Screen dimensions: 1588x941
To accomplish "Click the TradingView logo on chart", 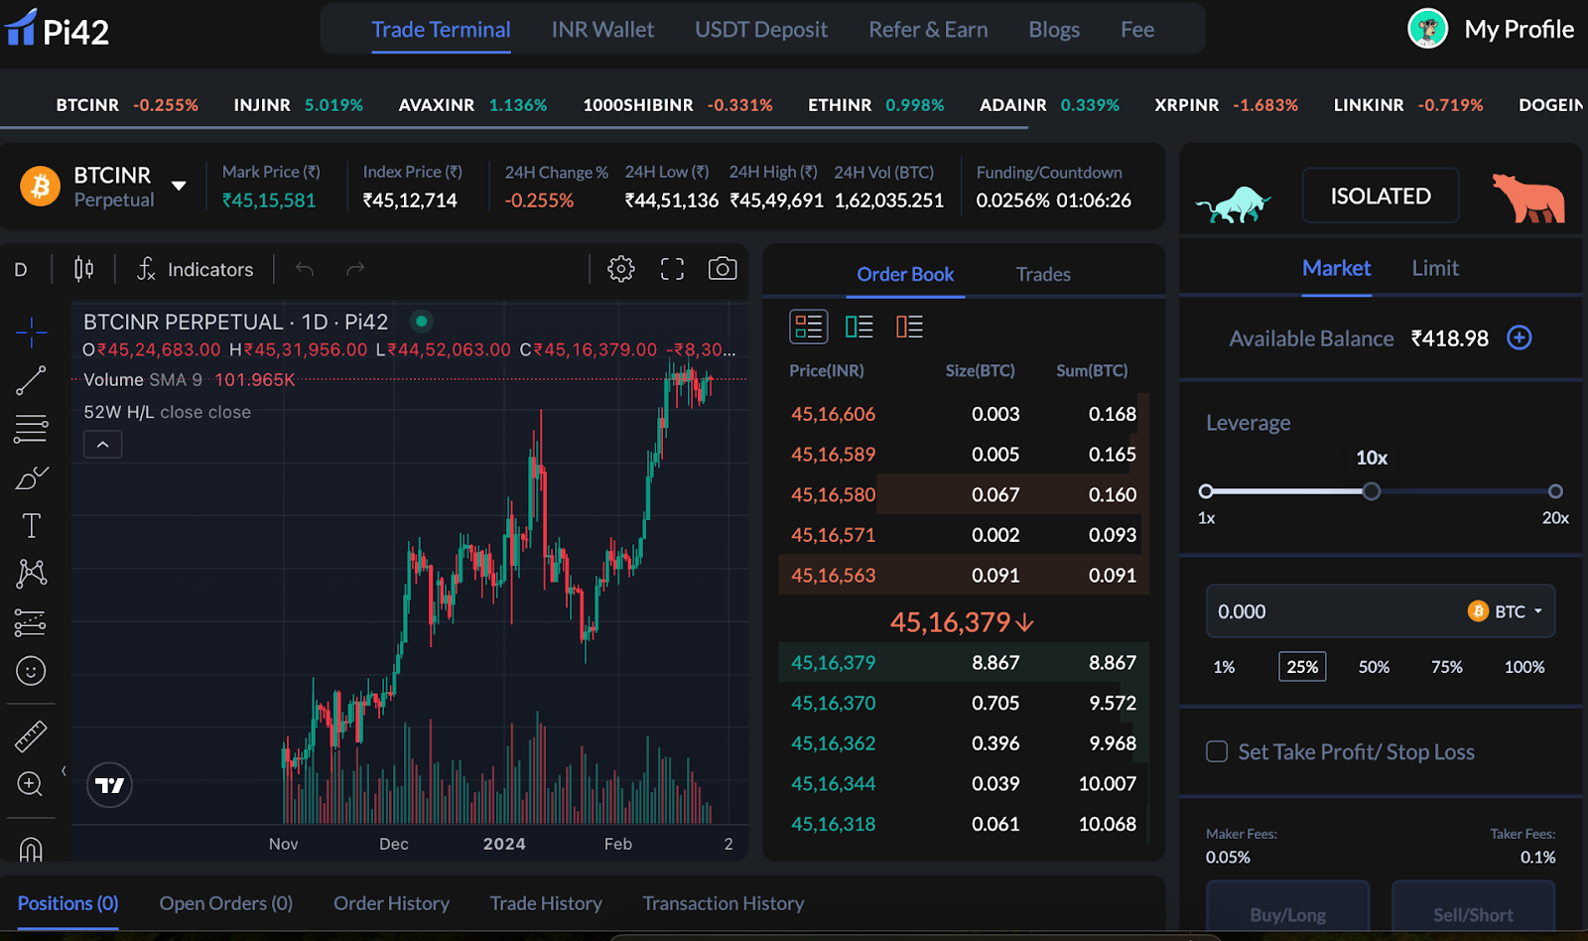I will point(109,785).
